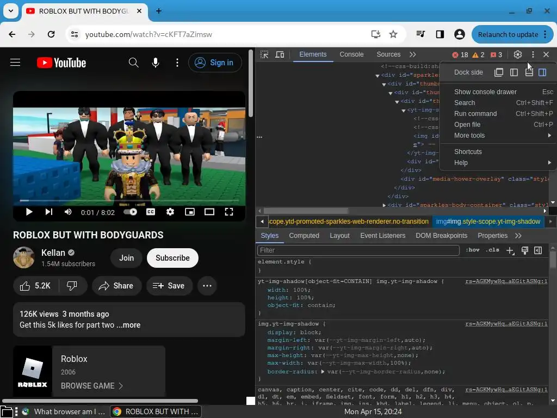Switch to the Sources tab
The width and height of the screenshot is (557, 418).
(388, 54)
